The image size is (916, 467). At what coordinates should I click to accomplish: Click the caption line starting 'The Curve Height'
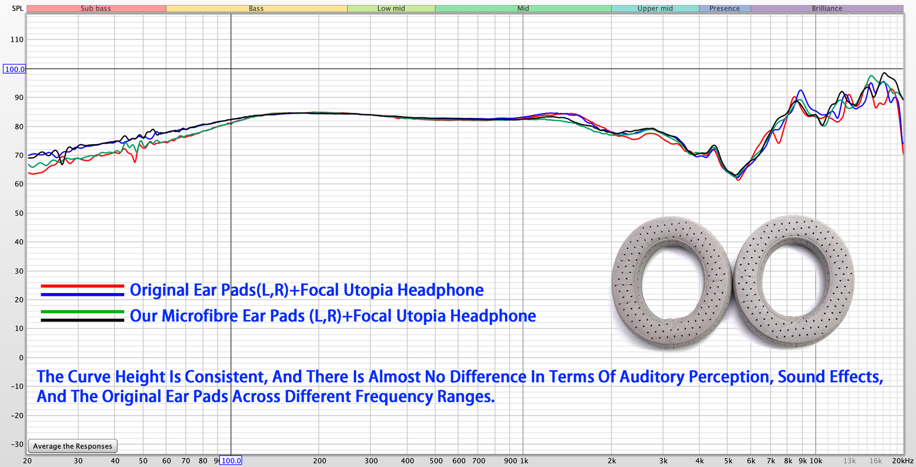[x=460, y=377]
